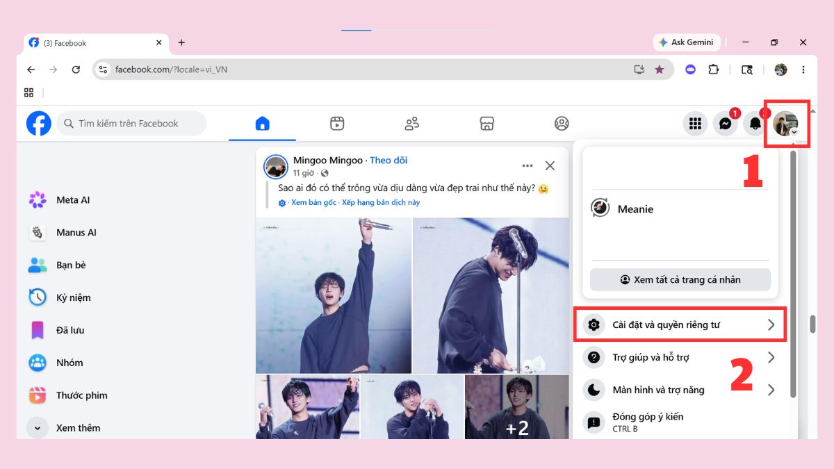This screenshot has width=834, height=469.
Task: Expand the Trợ giúp và hỗ trợ chevron
Action: [771, 357]
